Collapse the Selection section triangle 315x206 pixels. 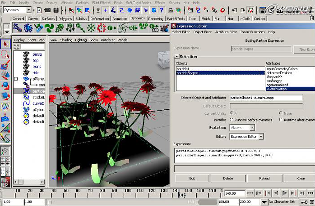176,57
